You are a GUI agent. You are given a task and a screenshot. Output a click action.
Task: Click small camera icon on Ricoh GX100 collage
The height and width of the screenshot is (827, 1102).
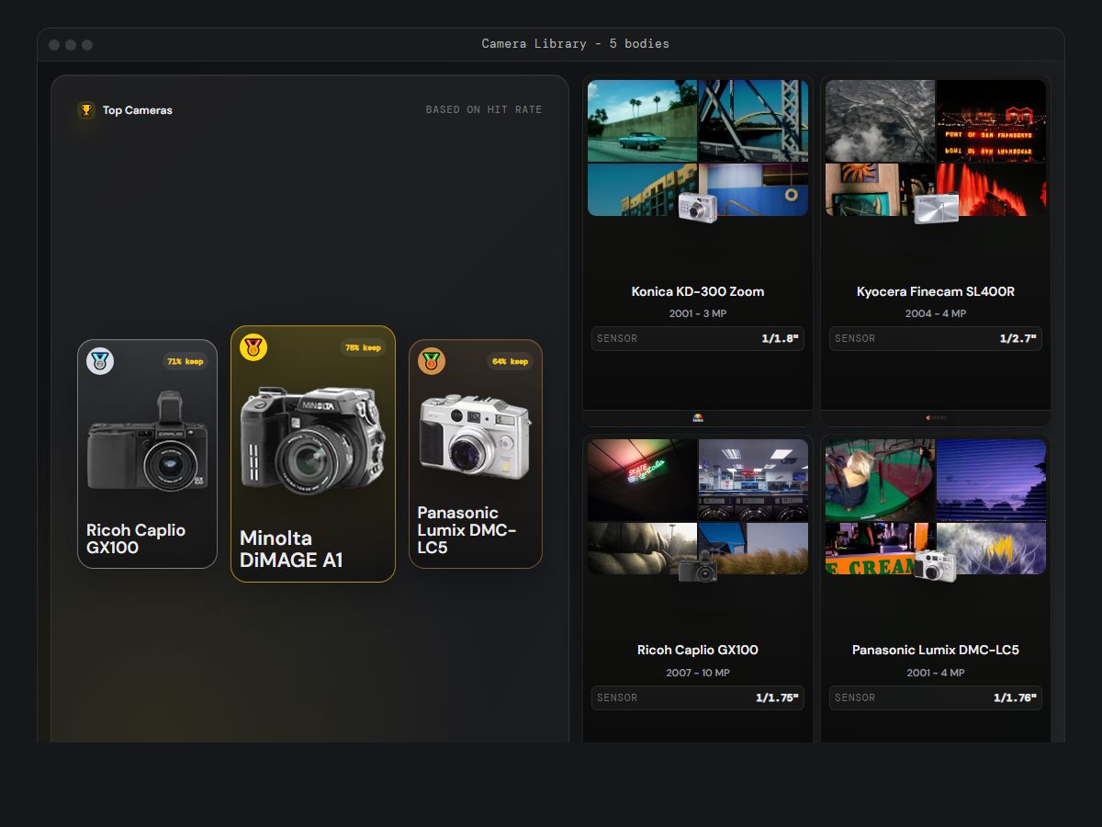tap(698, 566)
